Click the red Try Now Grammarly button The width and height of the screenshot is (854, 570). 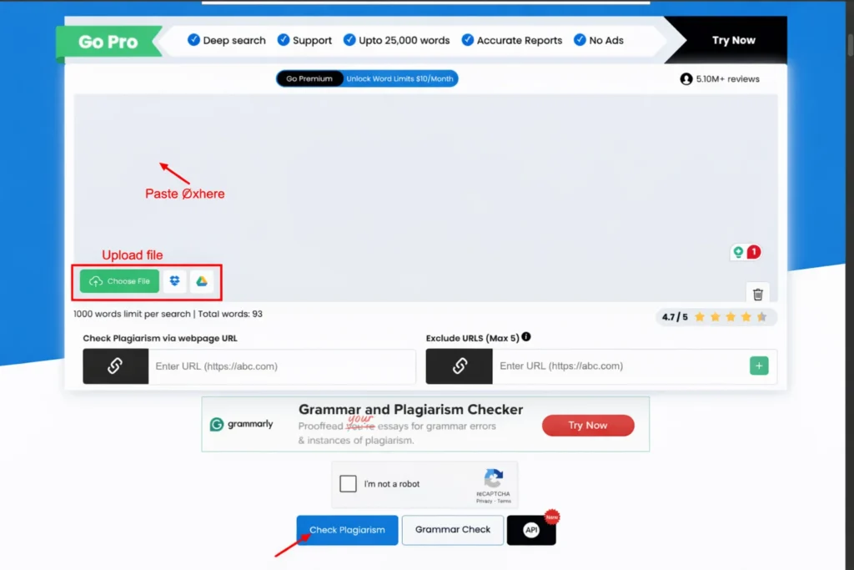[588, 426]
